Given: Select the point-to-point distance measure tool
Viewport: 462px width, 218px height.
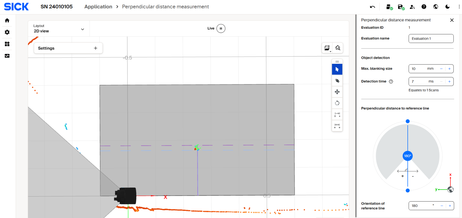Looking at the screenshot, I should click(x=337, y=114).
